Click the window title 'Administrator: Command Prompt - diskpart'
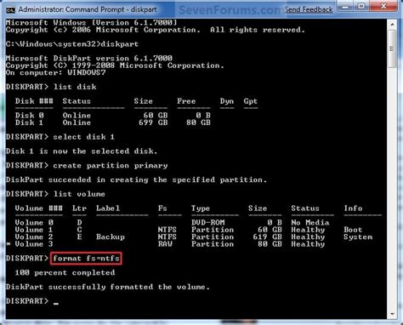The height and width of the screenshot is (325, 403). (88, 9)
